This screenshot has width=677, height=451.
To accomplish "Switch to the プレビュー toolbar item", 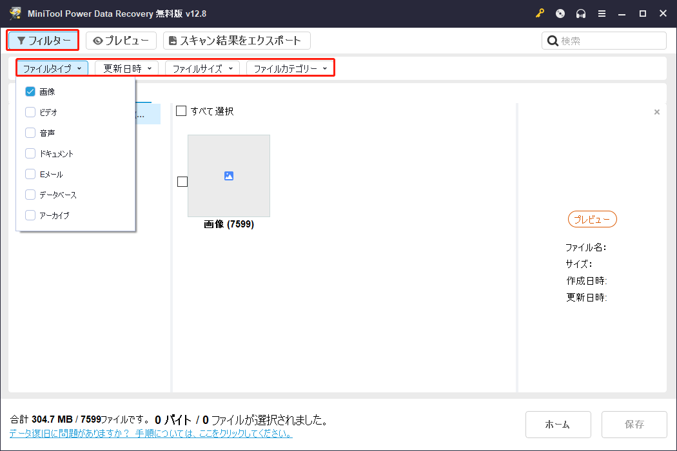I will click(x=121, y=40).
